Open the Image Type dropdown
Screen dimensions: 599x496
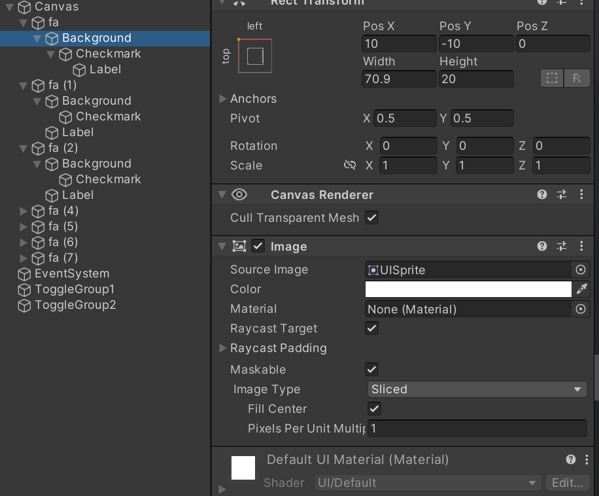(476, 389)
